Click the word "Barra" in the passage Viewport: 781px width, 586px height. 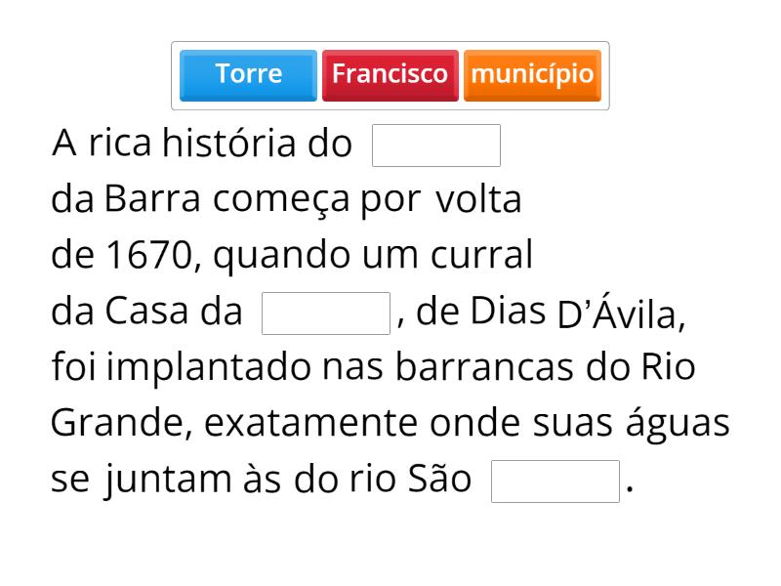pyautogui.click(x=152, y=200)
